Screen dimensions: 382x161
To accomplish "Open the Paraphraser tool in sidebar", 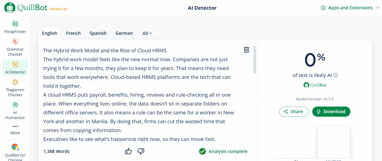I will 15,27.
